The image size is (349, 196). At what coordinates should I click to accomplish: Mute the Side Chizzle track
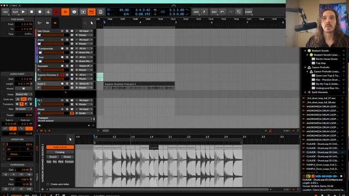point(72,31)
